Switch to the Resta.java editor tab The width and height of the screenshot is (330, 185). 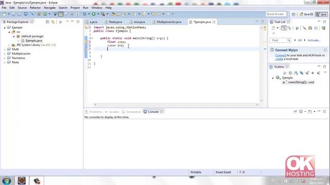[x=113, y=22]
